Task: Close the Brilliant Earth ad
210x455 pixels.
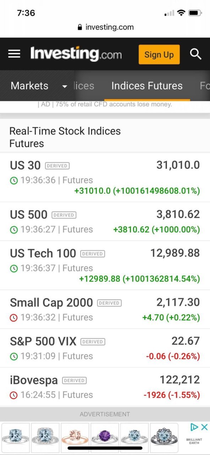Action: pyautogui.click(x=204, y=427)
